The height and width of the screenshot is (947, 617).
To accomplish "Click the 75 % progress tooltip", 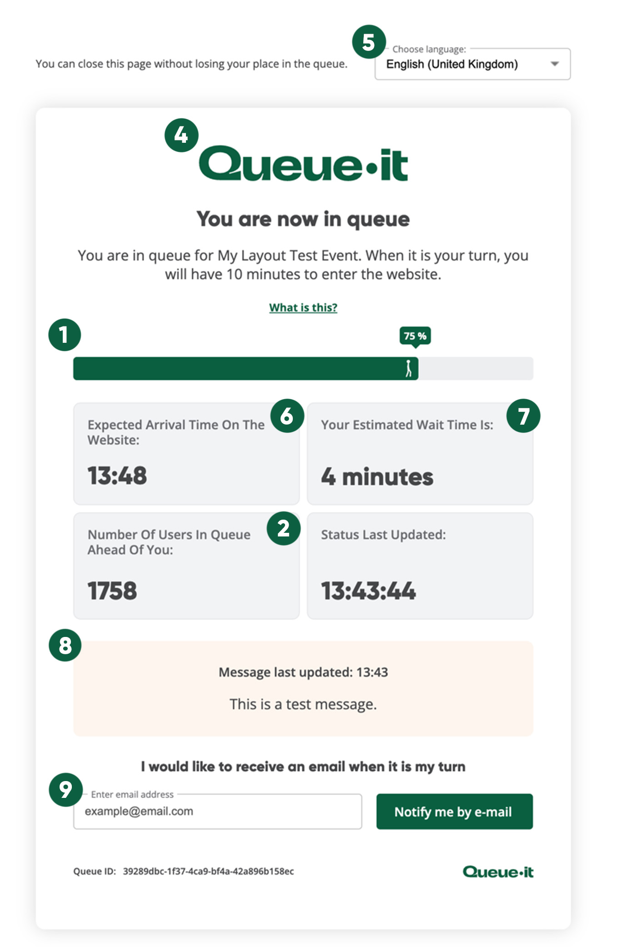I will [415, 336].
